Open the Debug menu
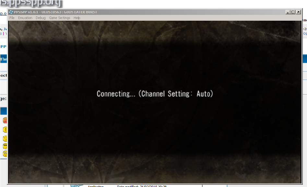This screenshot has width=307, height=187. click(x=41, y=18)
